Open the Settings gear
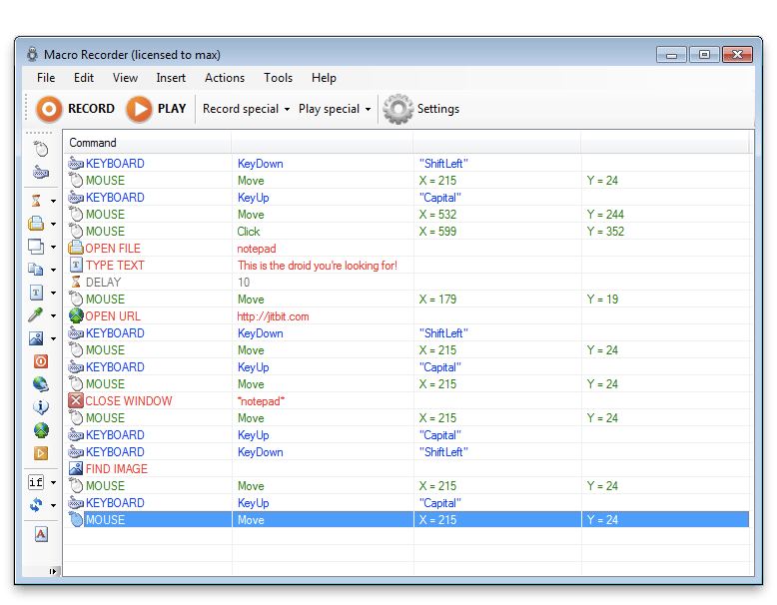777x605 pixels. 398,109
